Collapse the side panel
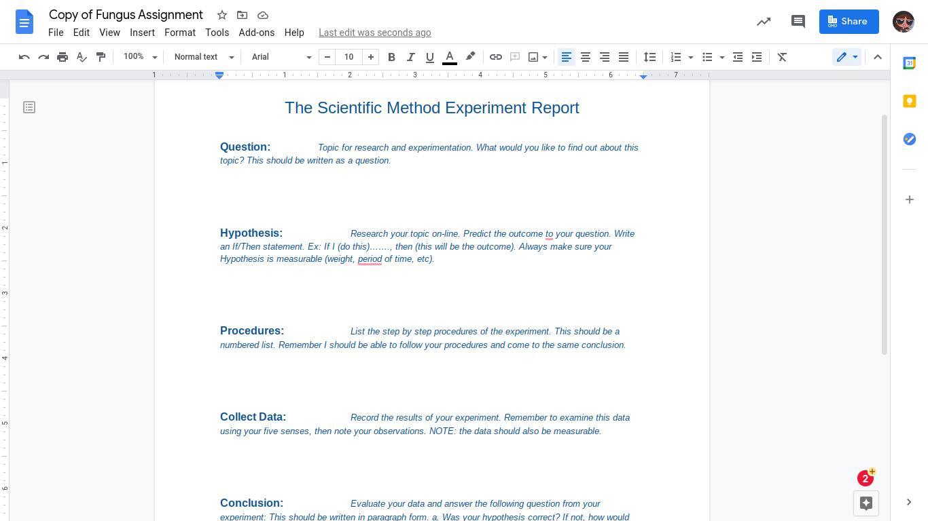 909,502
